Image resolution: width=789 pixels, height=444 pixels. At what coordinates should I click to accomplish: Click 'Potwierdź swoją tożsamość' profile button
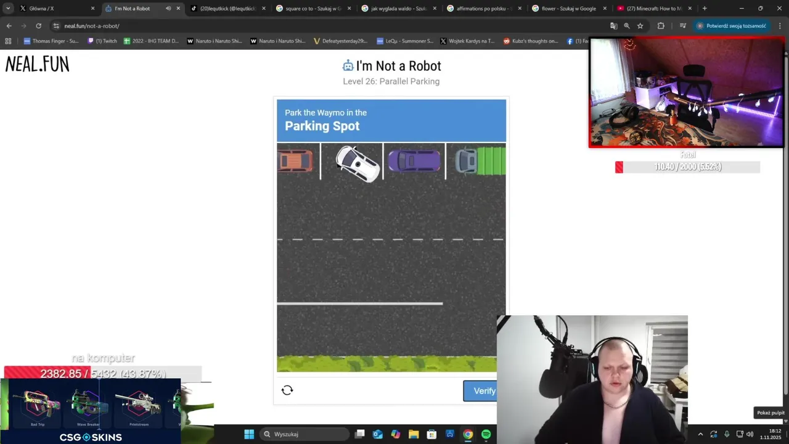click(x=732, y=26)
